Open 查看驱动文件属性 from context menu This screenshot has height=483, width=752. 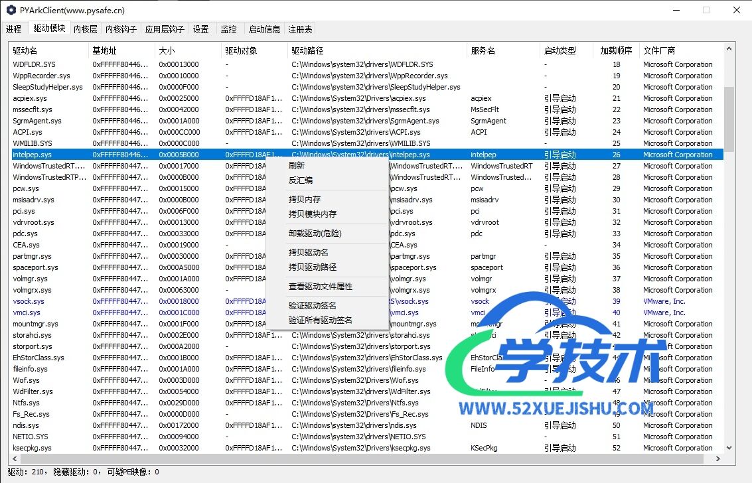pos(321,287)
